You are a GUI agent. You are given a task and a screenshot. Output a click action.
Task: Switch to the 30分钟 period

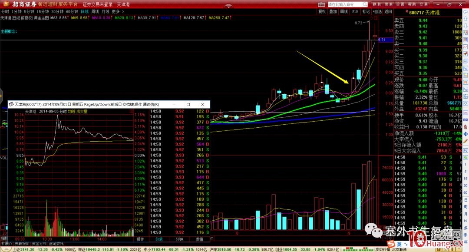pyautogui.click(x=57, y=12)
